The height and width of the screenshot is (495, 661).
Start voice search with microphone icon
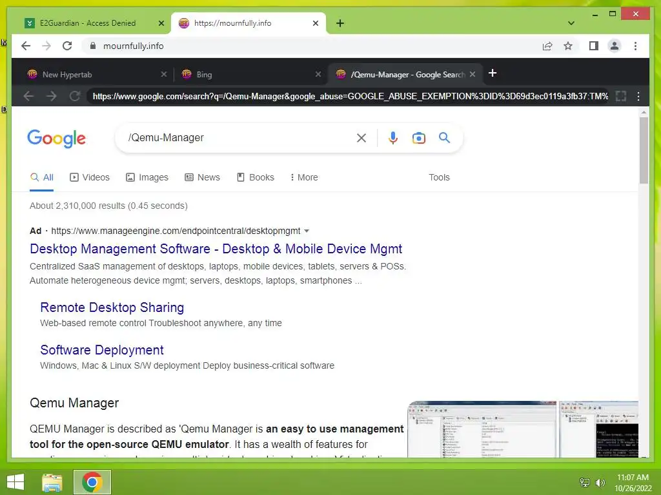[x=393, y=138]
